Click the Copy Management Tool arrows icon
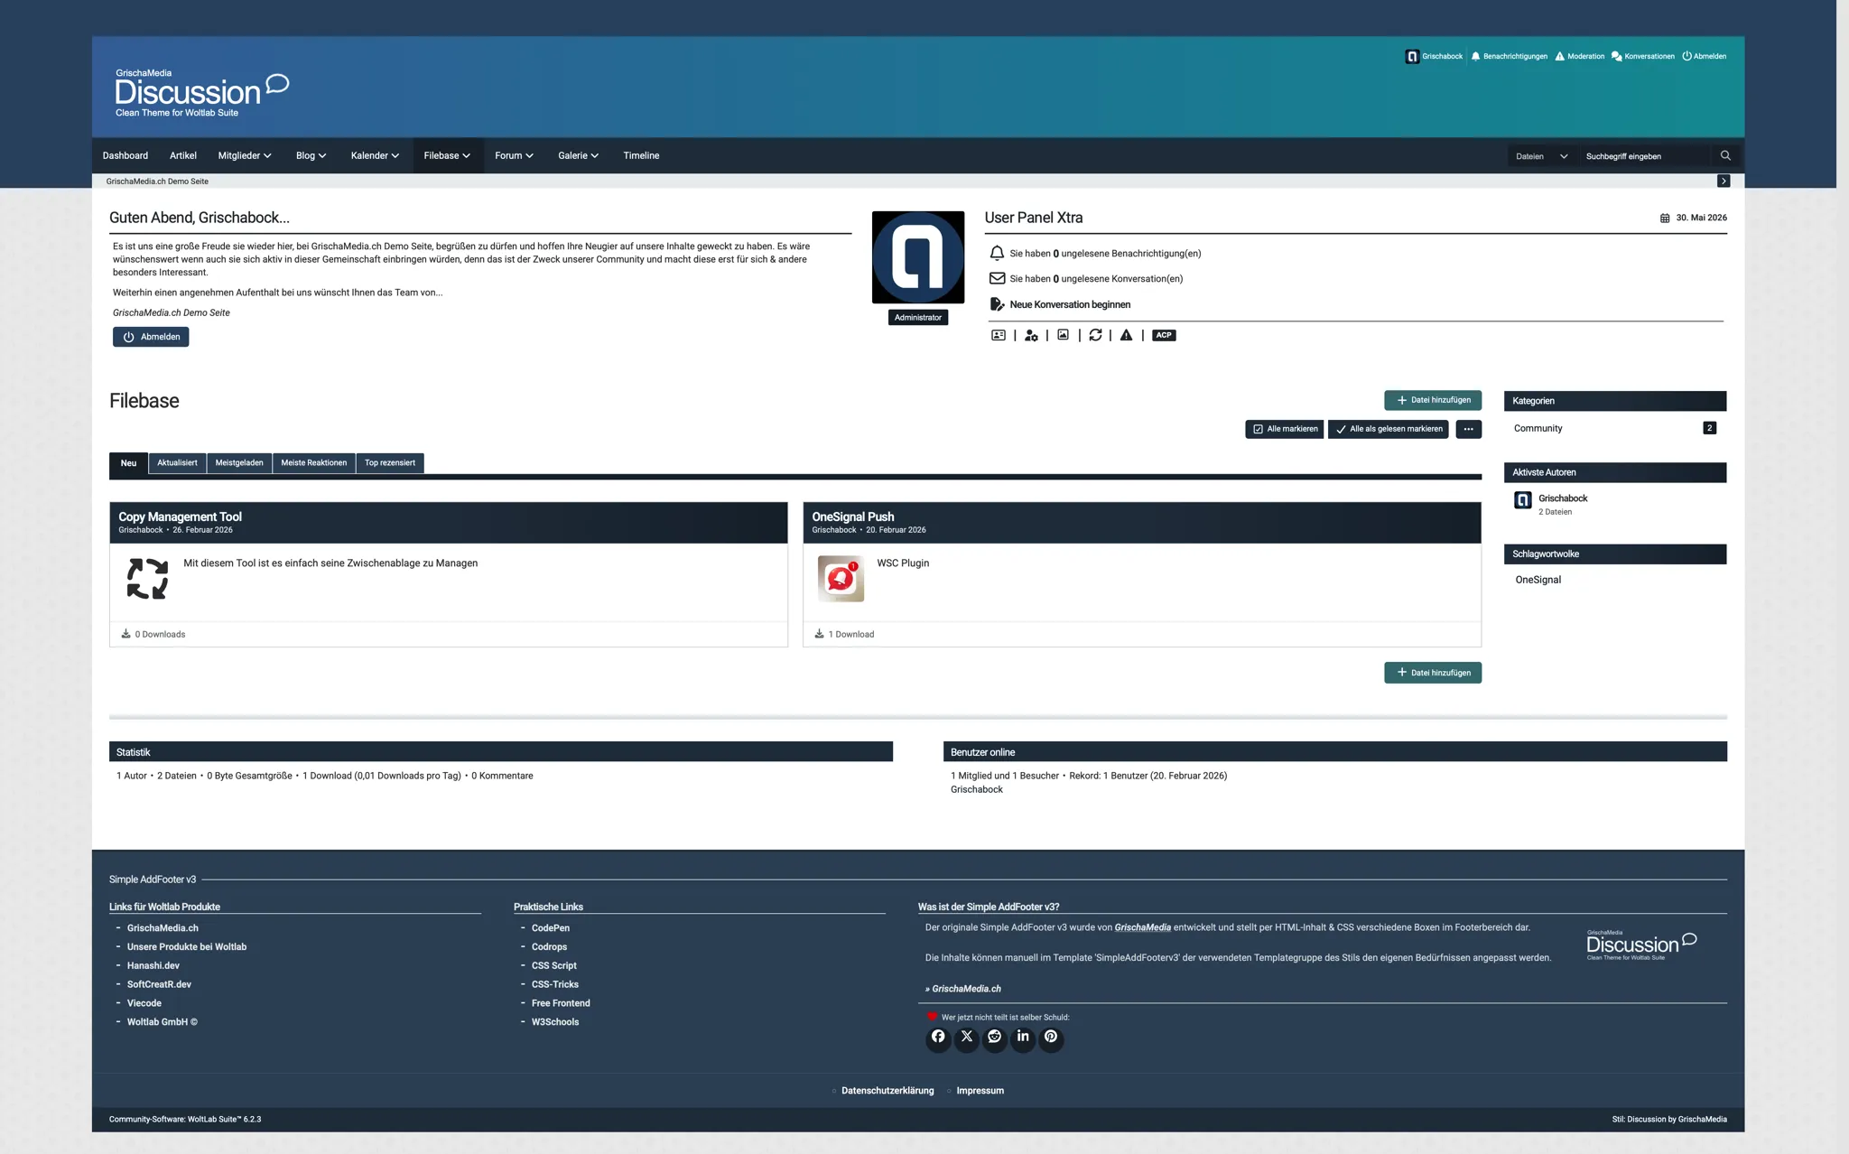 (x=147, y=579)
